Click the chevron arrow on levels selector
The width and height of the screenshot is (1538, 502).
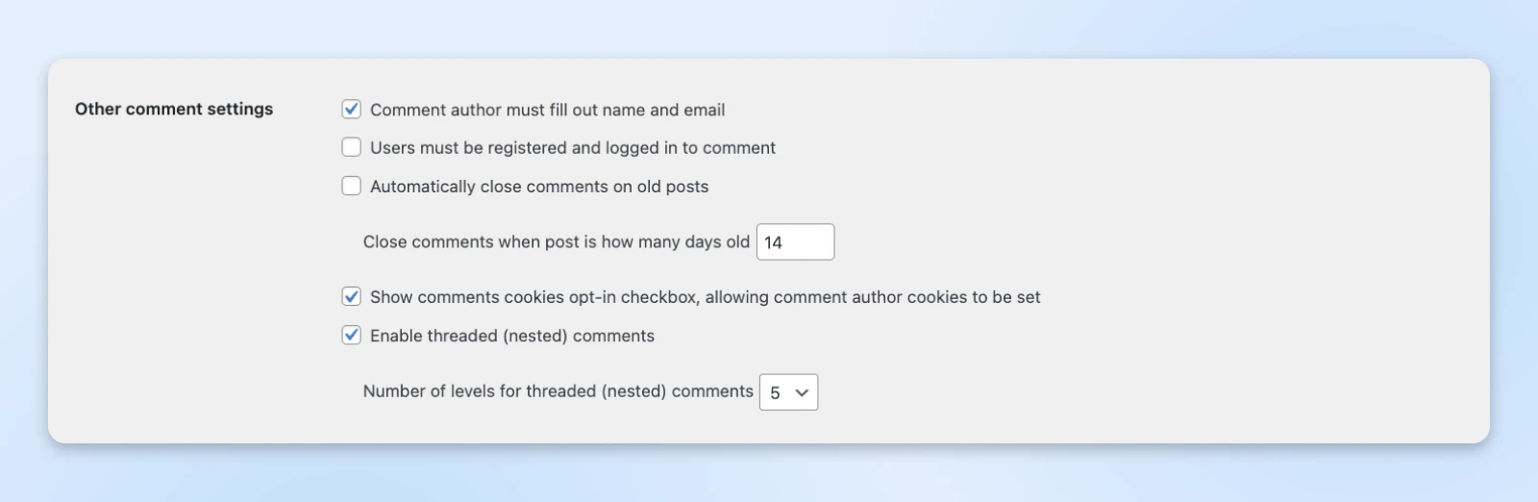pyautogui.click(x=802, y=392)
